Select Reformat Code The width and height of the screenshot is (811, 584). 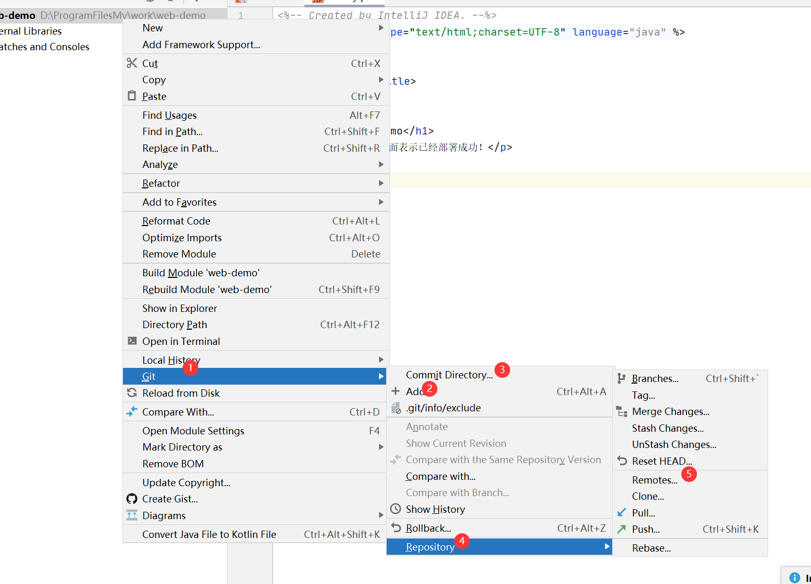point(256,221)
